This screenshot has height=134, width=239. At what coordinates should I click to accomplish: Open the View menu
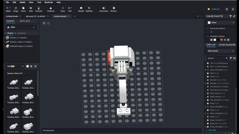click(x=31, y=2)
